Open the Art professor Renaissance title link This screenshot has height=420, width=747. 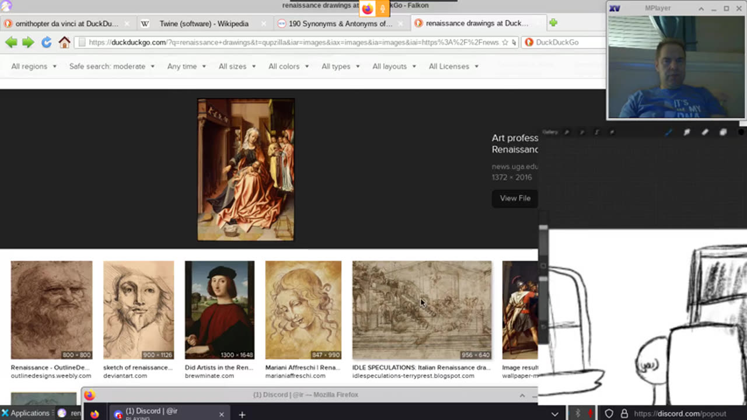515,143
